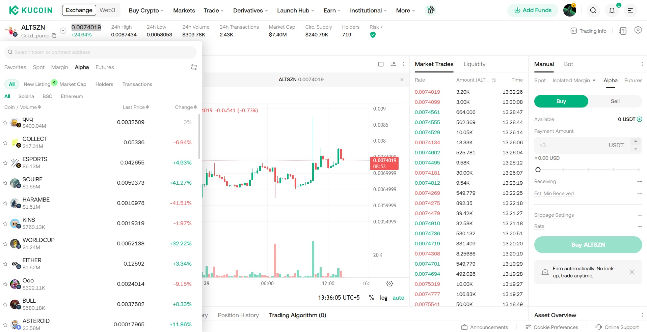
Task: Click the Buy ALTSZN button
Action: (x=588, y=245)
